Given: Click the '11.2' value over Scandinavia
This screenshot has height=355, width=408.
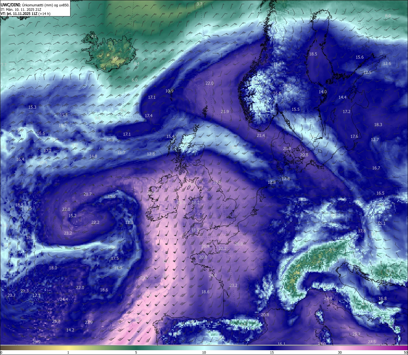Looking at the screenshot, I should coord(277,64).
